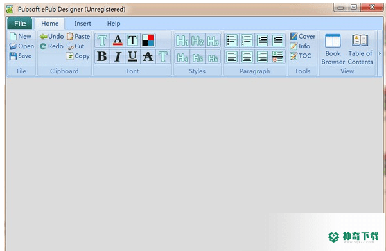
Task: Click Open in the File group
Action: pyautogui.click(x=22, y=46)
